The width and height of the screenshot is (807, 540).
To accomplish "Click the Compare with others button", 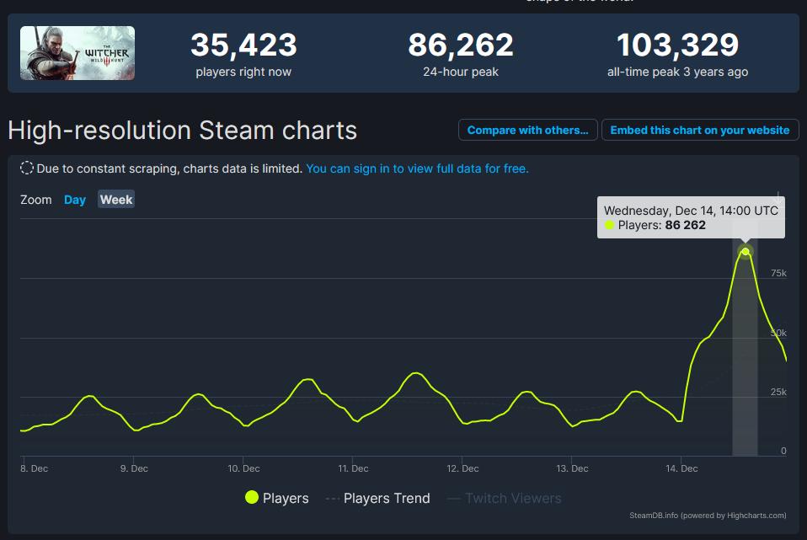I will click(x=527, y=131).
